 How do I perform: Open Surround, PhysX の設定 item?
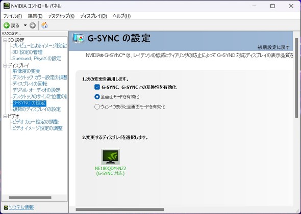[x=37, y=59]
